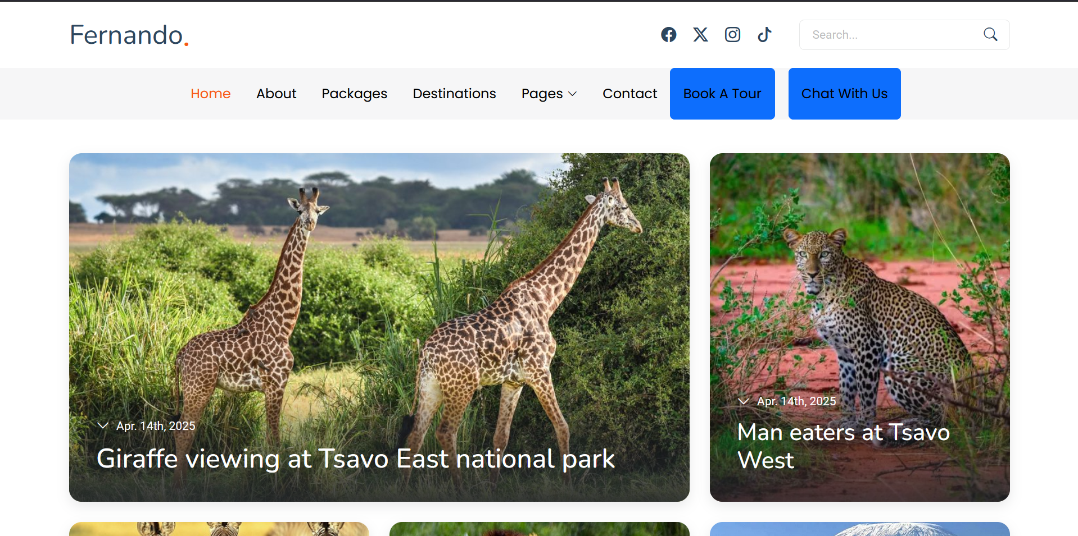Viewport: 1078px width, 536px height.
Task: Navigate to Packages
Action: [354, 94]
